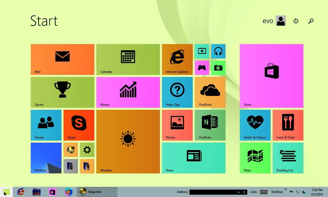Open the orange folder small tile

pyautogui.click(x=87, y=166)
